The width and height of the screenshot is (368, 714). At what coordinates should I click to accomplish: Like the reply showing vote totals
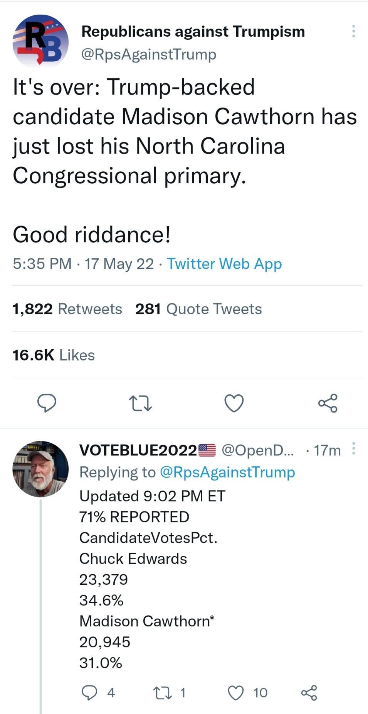(x=235, y=692)
